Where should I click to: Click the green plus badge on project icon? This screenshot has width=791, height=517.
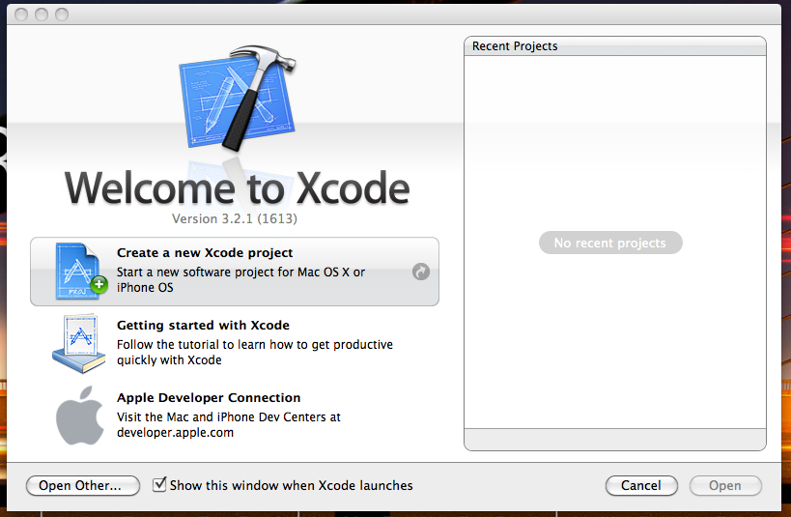[x=99, y=285]
